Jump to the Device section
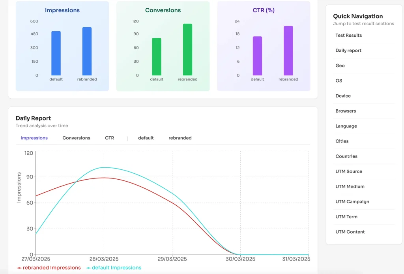The width and height of the screenshot is (404, 274). pos(343,96)
